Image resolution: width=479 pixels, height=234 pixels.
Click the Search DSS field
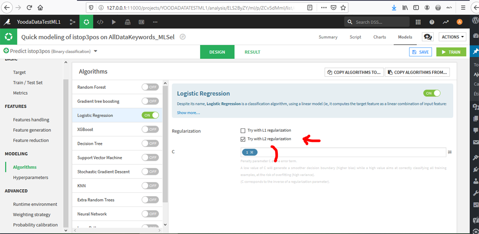coord(377,22)
